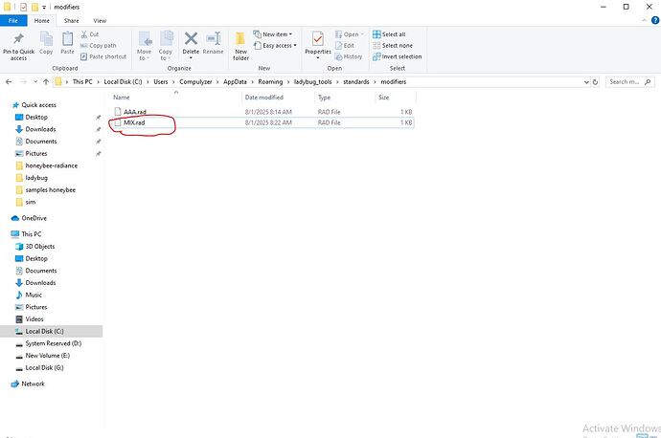The image size is (661, 438).
Task: Switch to the View ribbon tab
Action: 100,19
